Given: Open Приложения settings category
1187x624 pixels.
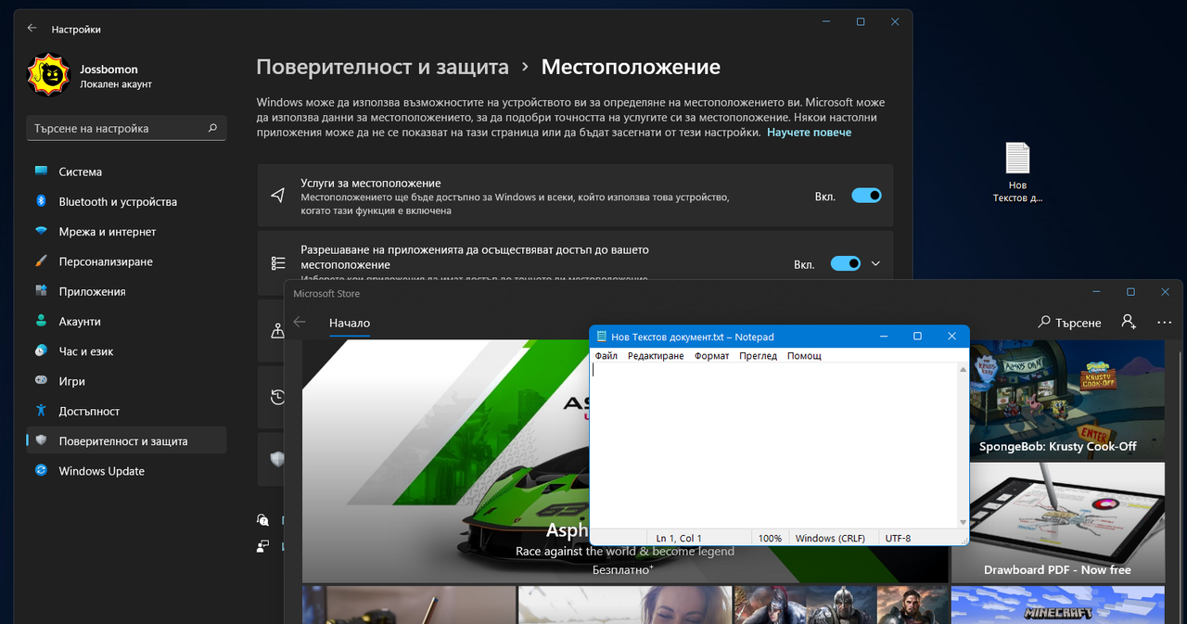Looking at the screenshot, I should (x=126, y=291).
